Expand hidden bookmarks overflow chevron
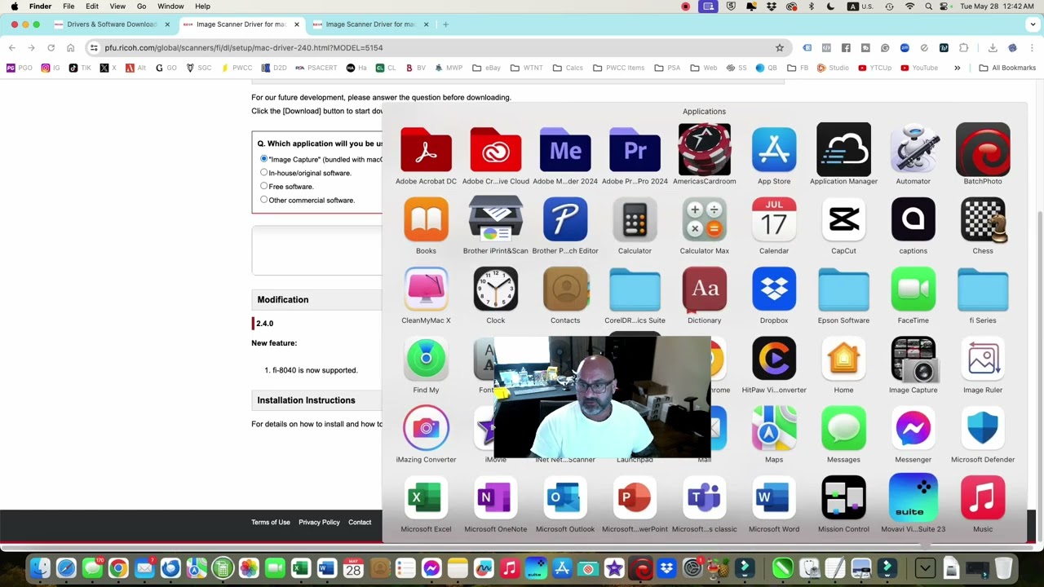This screenshot has height=587, width=1044. 957,68
